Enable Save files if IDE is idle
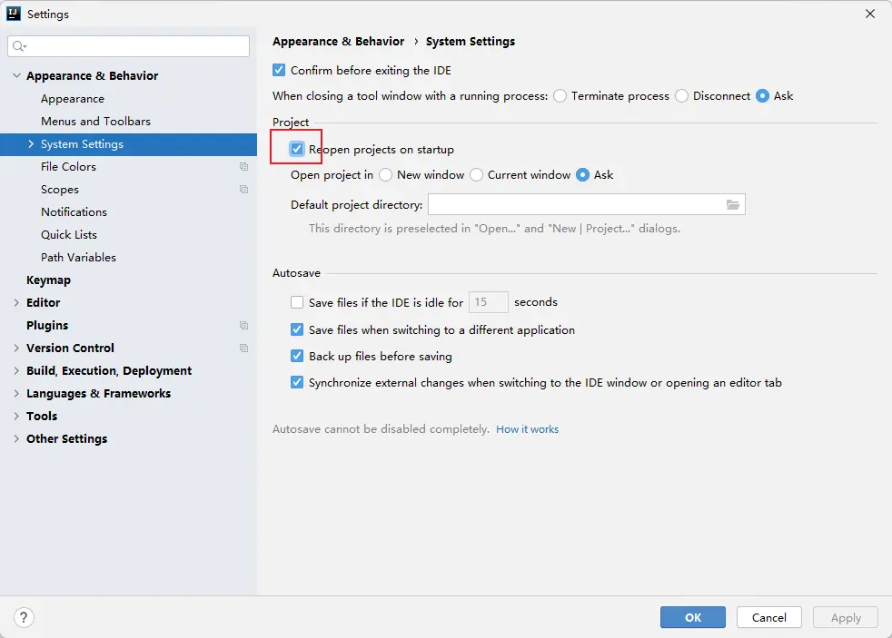The image size is (892, 638). point(297,302)
